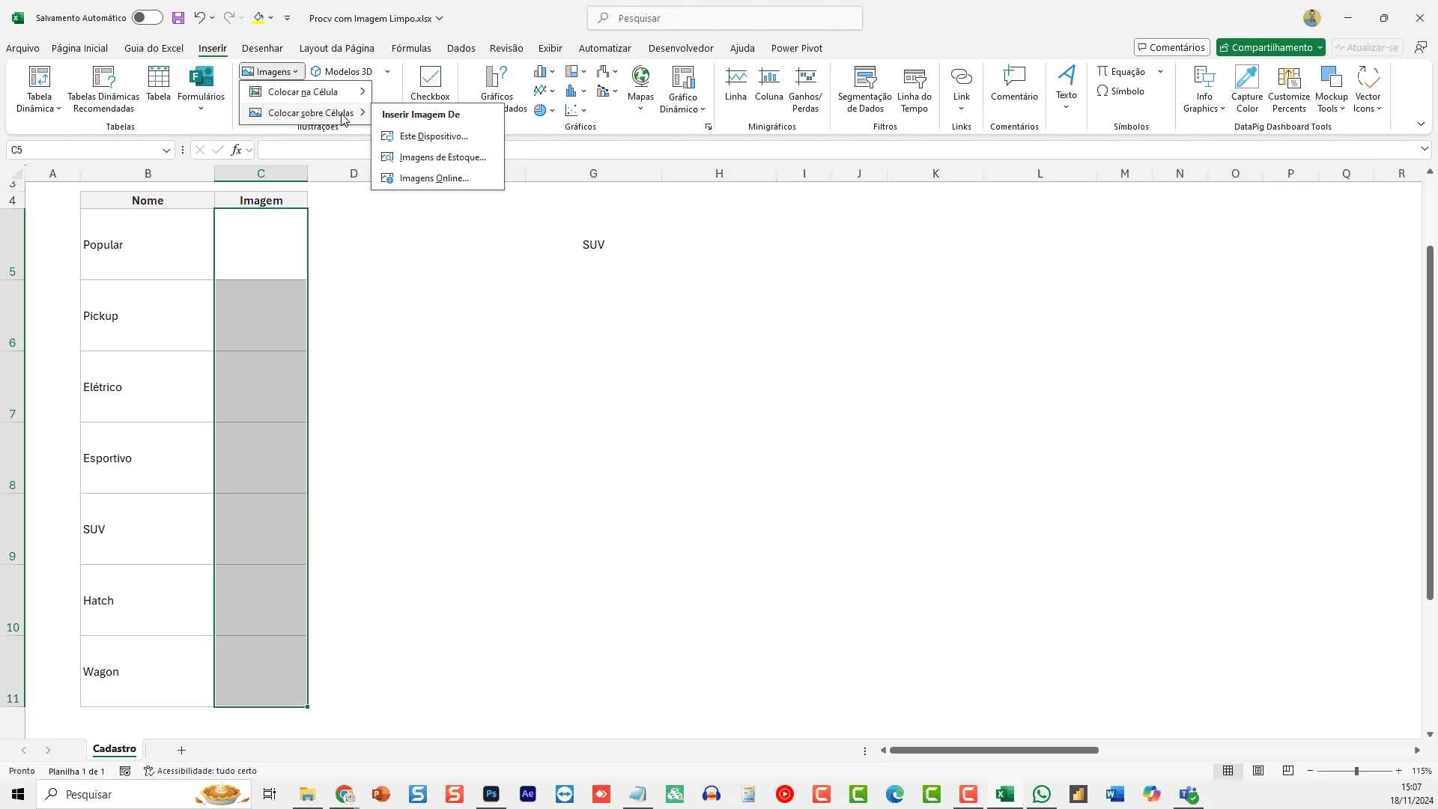Open Tabelas Dinâmicas Recomendadas

click(103, 89)
